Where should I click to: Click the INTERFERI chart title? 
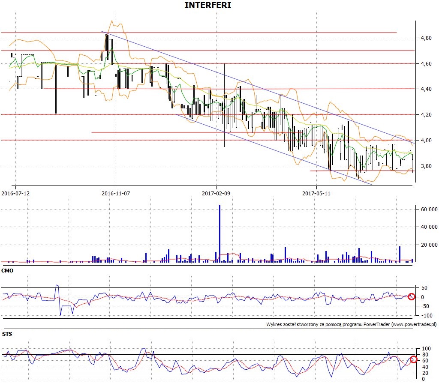click(x=208, y=5)
